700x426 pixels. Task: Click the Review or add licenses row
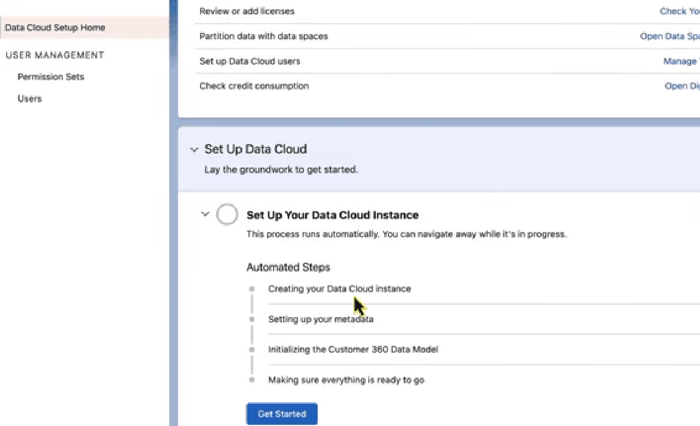[246, 11]
